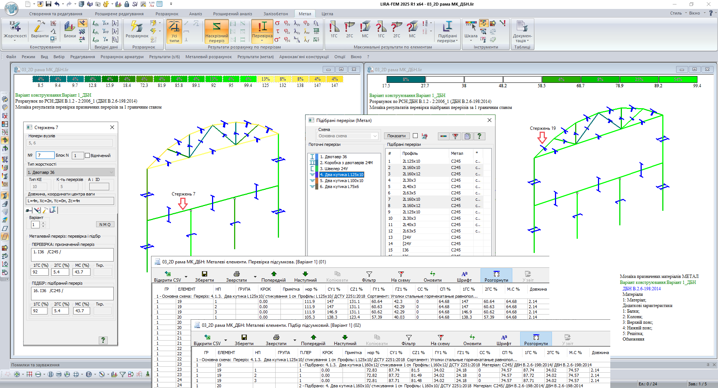Open the Металевий розрахунок menu
This screenshot has width=718, height=388.
pos(208,57)
